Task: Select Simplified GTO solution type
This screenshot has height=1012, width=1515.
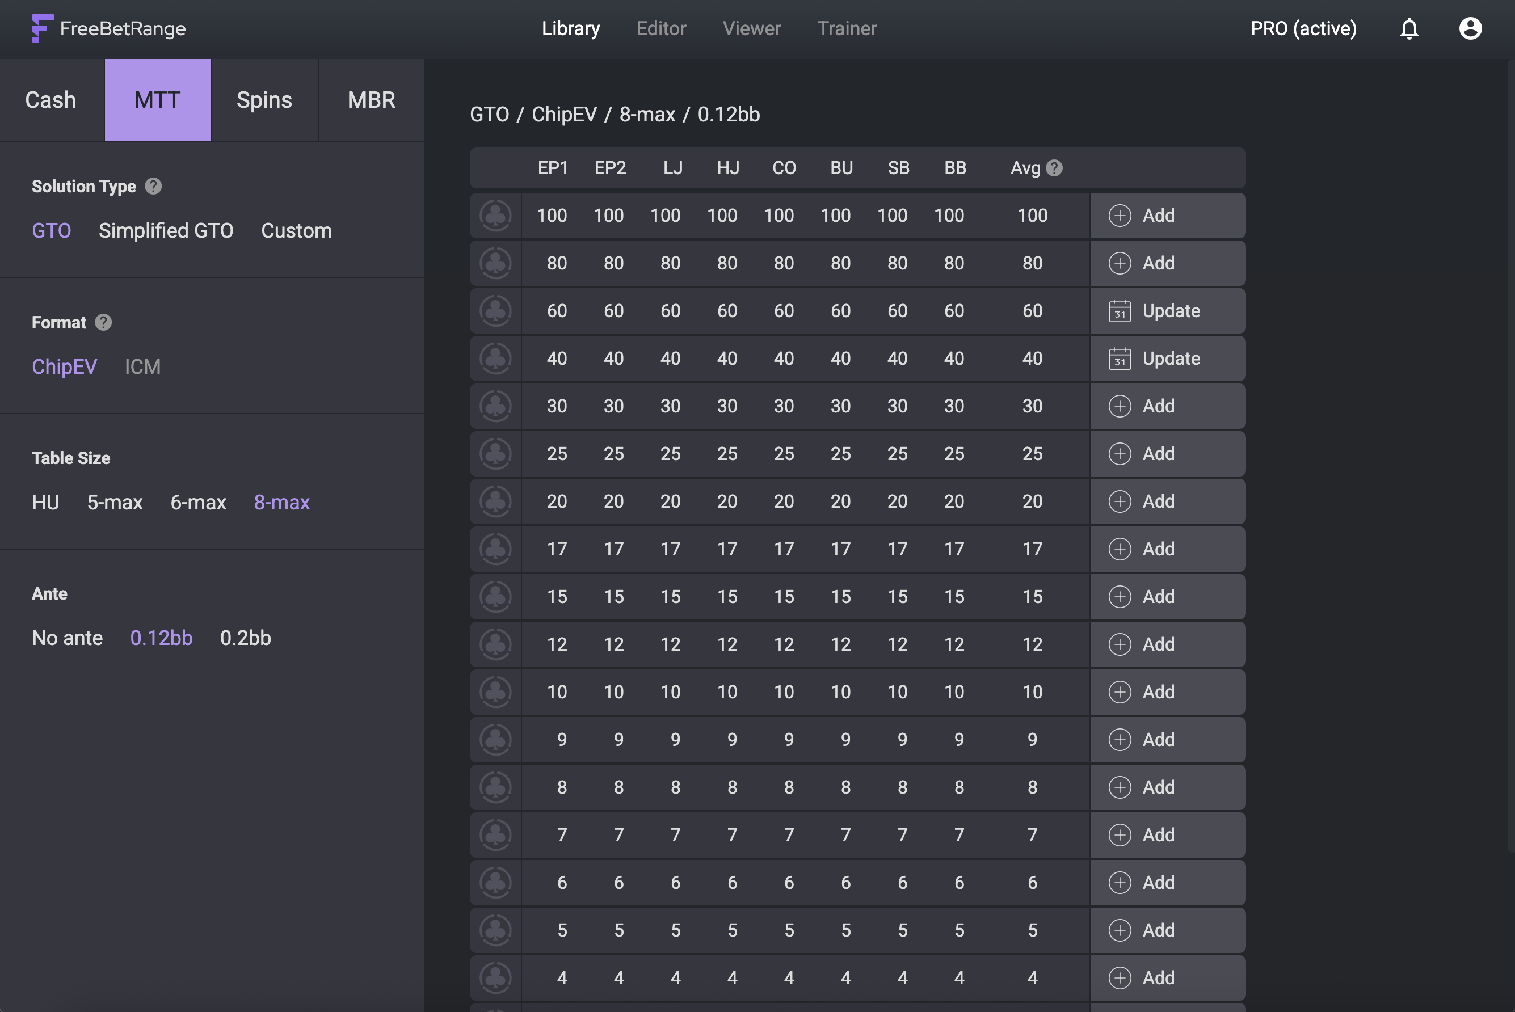Action: [x=166, y=230]
